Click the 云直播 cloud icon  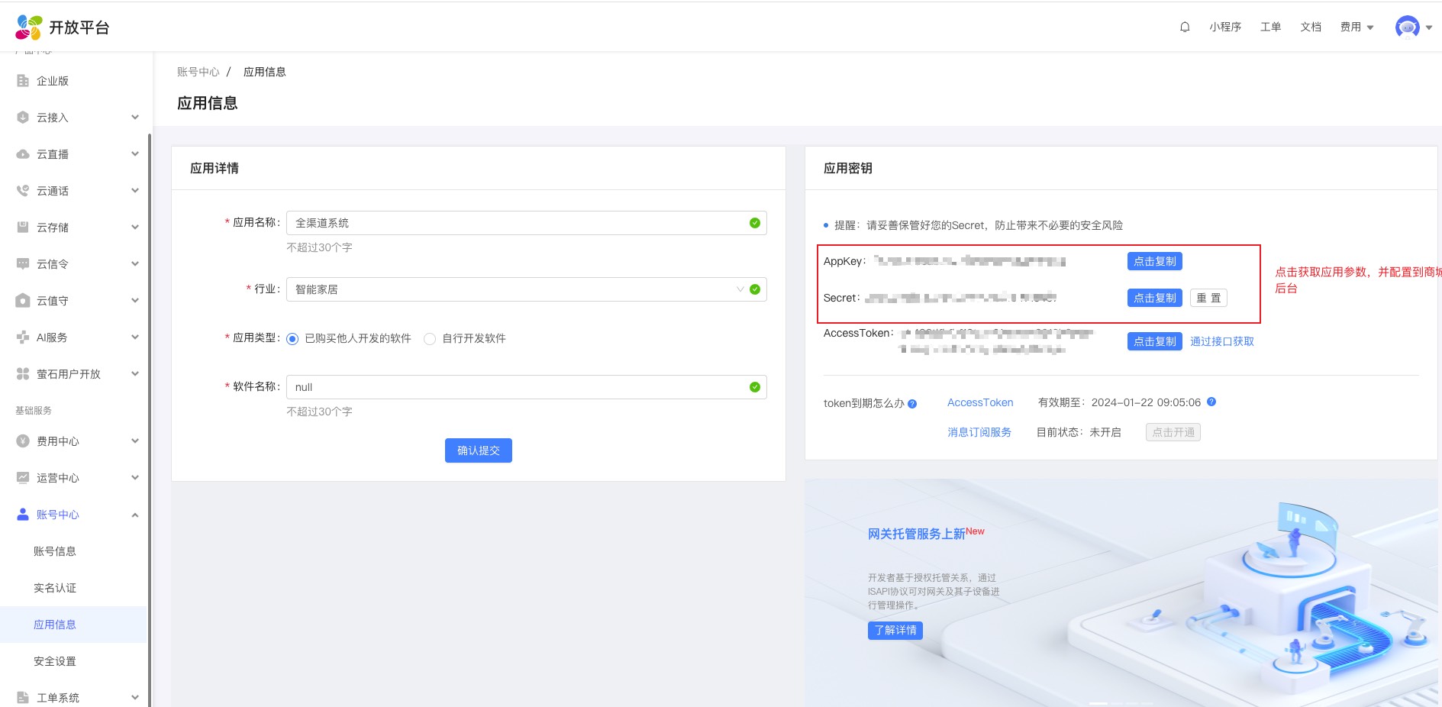23,154
